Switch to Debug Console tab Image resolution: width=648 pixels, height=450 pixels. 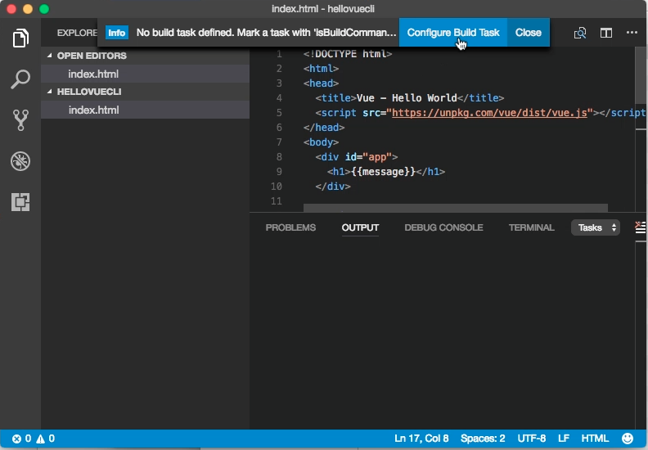point(443,227)
